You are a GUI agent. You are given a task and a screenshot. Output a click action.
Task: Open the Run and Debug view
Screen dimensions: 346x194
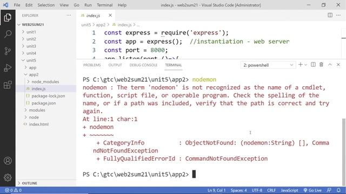coord(8,68)
